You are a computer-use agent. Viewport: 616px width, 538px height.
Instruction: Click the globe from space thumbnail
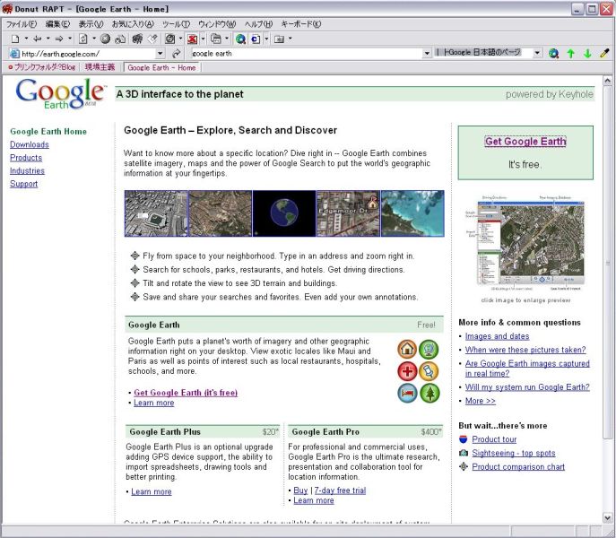(284, 213)
